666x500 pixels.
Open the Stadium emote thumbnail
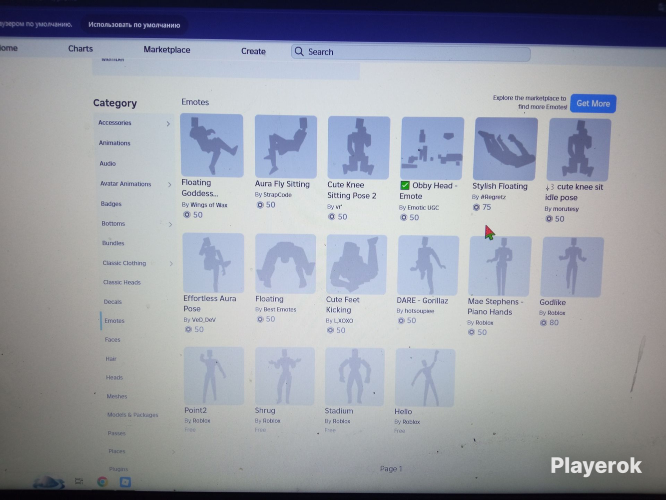click(x=355, y=377)
